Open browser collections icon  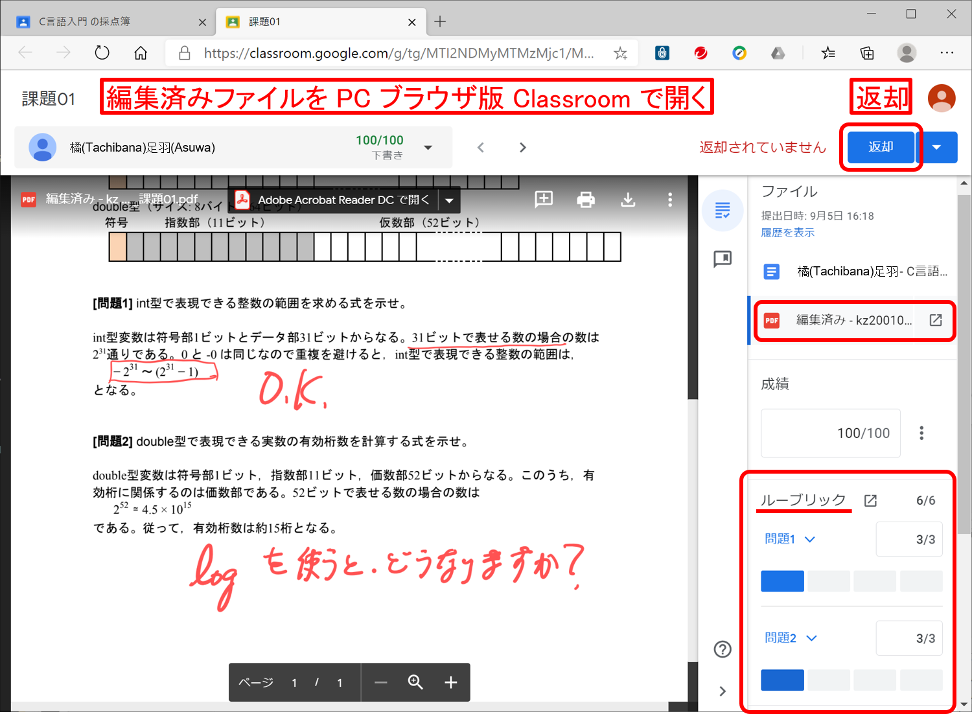pyautogui.click(x=867, y=53)
